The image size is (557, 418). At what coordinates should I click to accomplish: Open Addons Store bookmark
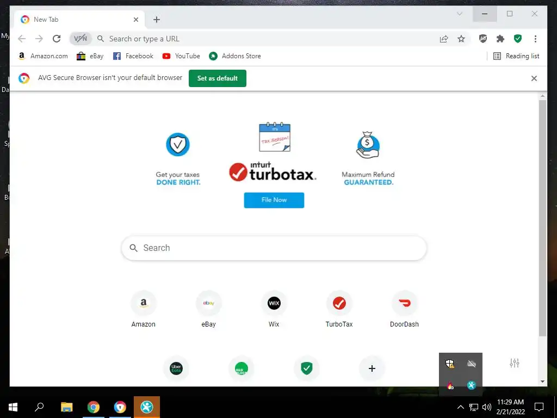click(235, 56)
